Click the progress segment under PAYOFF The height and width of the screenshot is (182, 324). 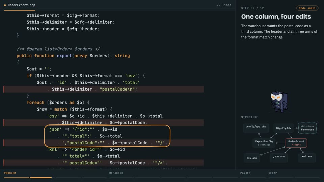point(253,178)
